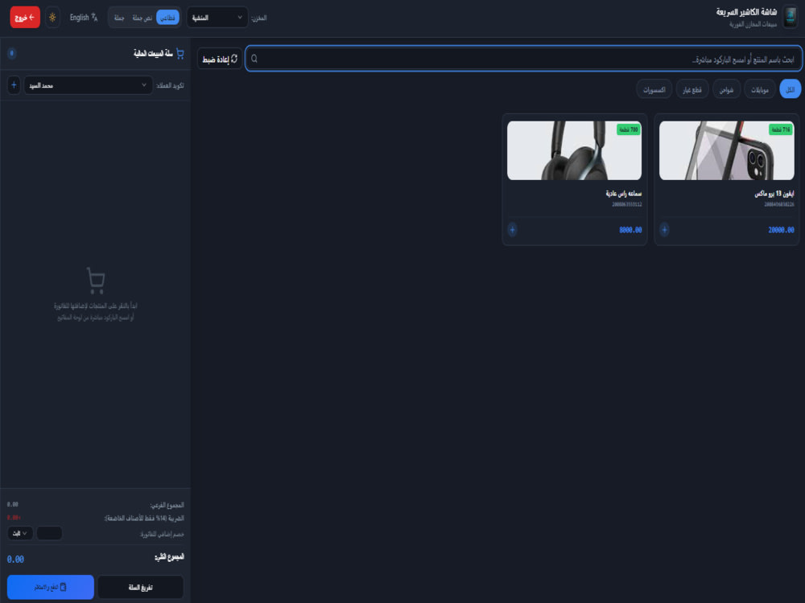Click the ايفون 13 برو ماكس product name
The image size is (805, 603).
tap(774, 193)
